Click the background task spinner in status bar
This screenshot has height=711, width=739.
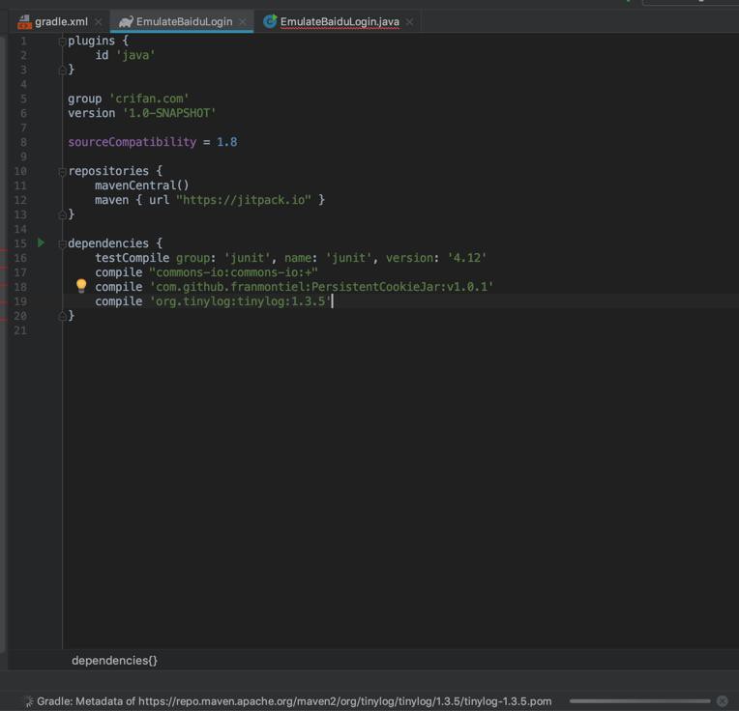(x=28, y=701)
